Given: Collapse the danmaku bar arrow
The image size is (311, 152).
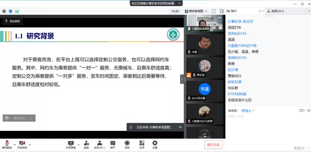Looking at the screenshot, I should point(32,118).
